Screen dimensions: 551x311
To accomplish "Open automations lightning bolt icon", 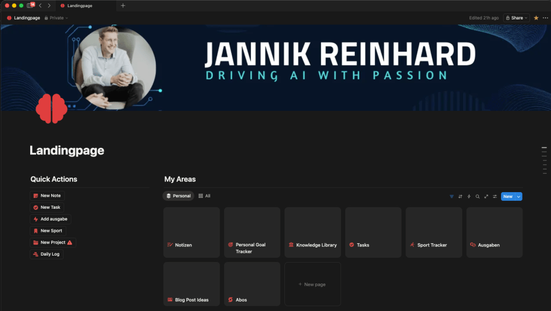I will pyautogui.click(x=469, y=196).
